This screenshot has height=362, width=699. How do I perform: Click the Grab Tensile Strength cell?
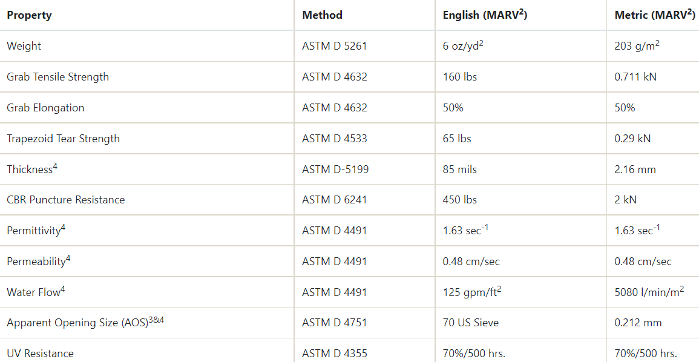click(x=58, y=77)
